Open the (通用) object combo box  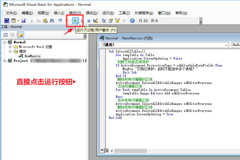[x=165, y=45]
